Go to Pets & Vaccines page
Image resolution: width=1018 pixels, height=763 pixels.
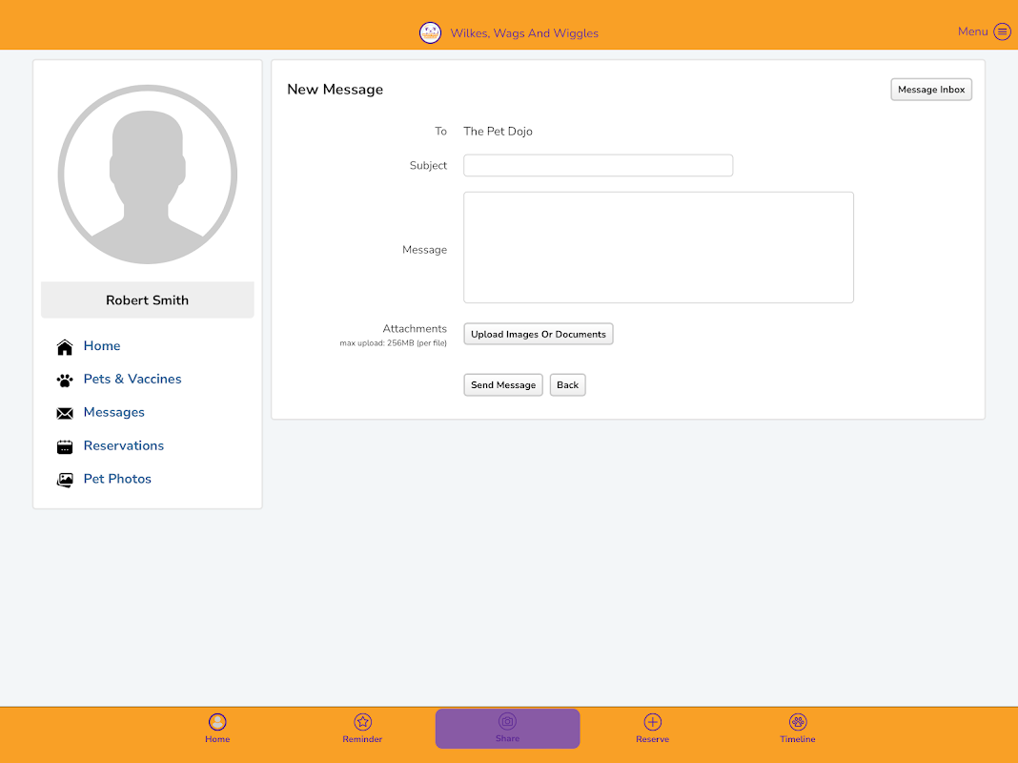[x=132, y=379]
